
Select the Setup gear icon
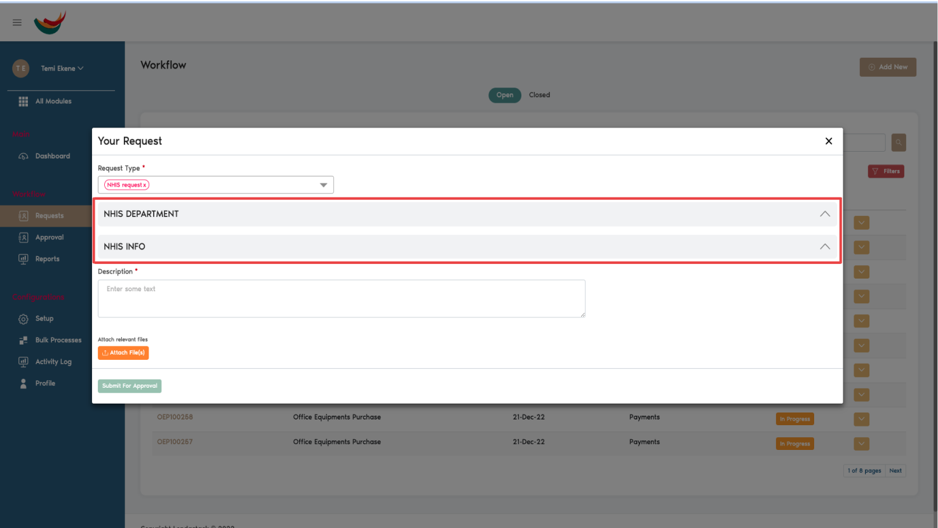(x=23, y=318)
